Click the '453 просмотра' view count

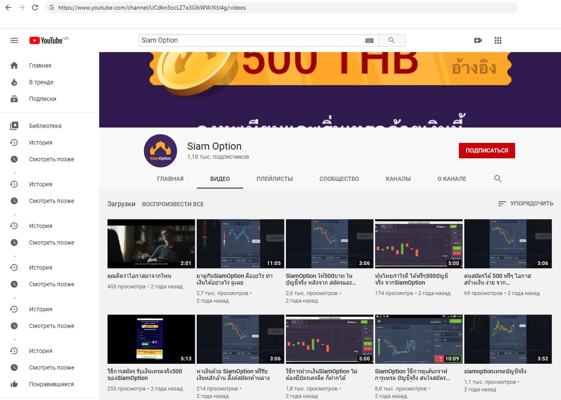126,287
